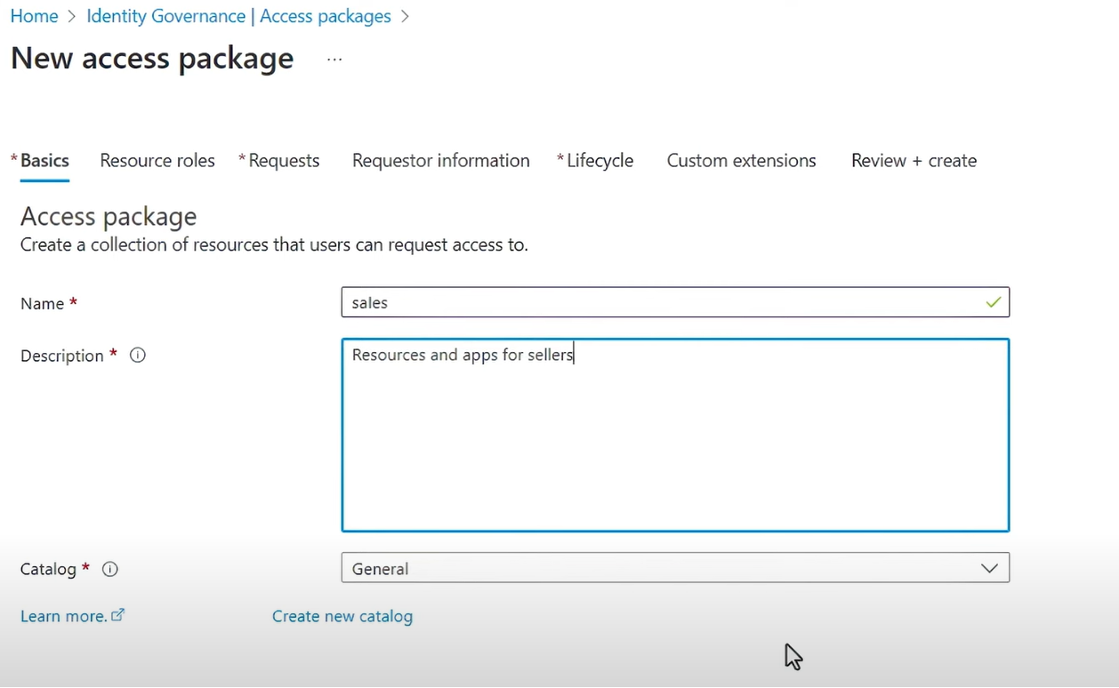The width and height of the screenshot is (1119, 688).
Task: Open the ellipsis menu beside page title
Action: (x=334, y=60)
